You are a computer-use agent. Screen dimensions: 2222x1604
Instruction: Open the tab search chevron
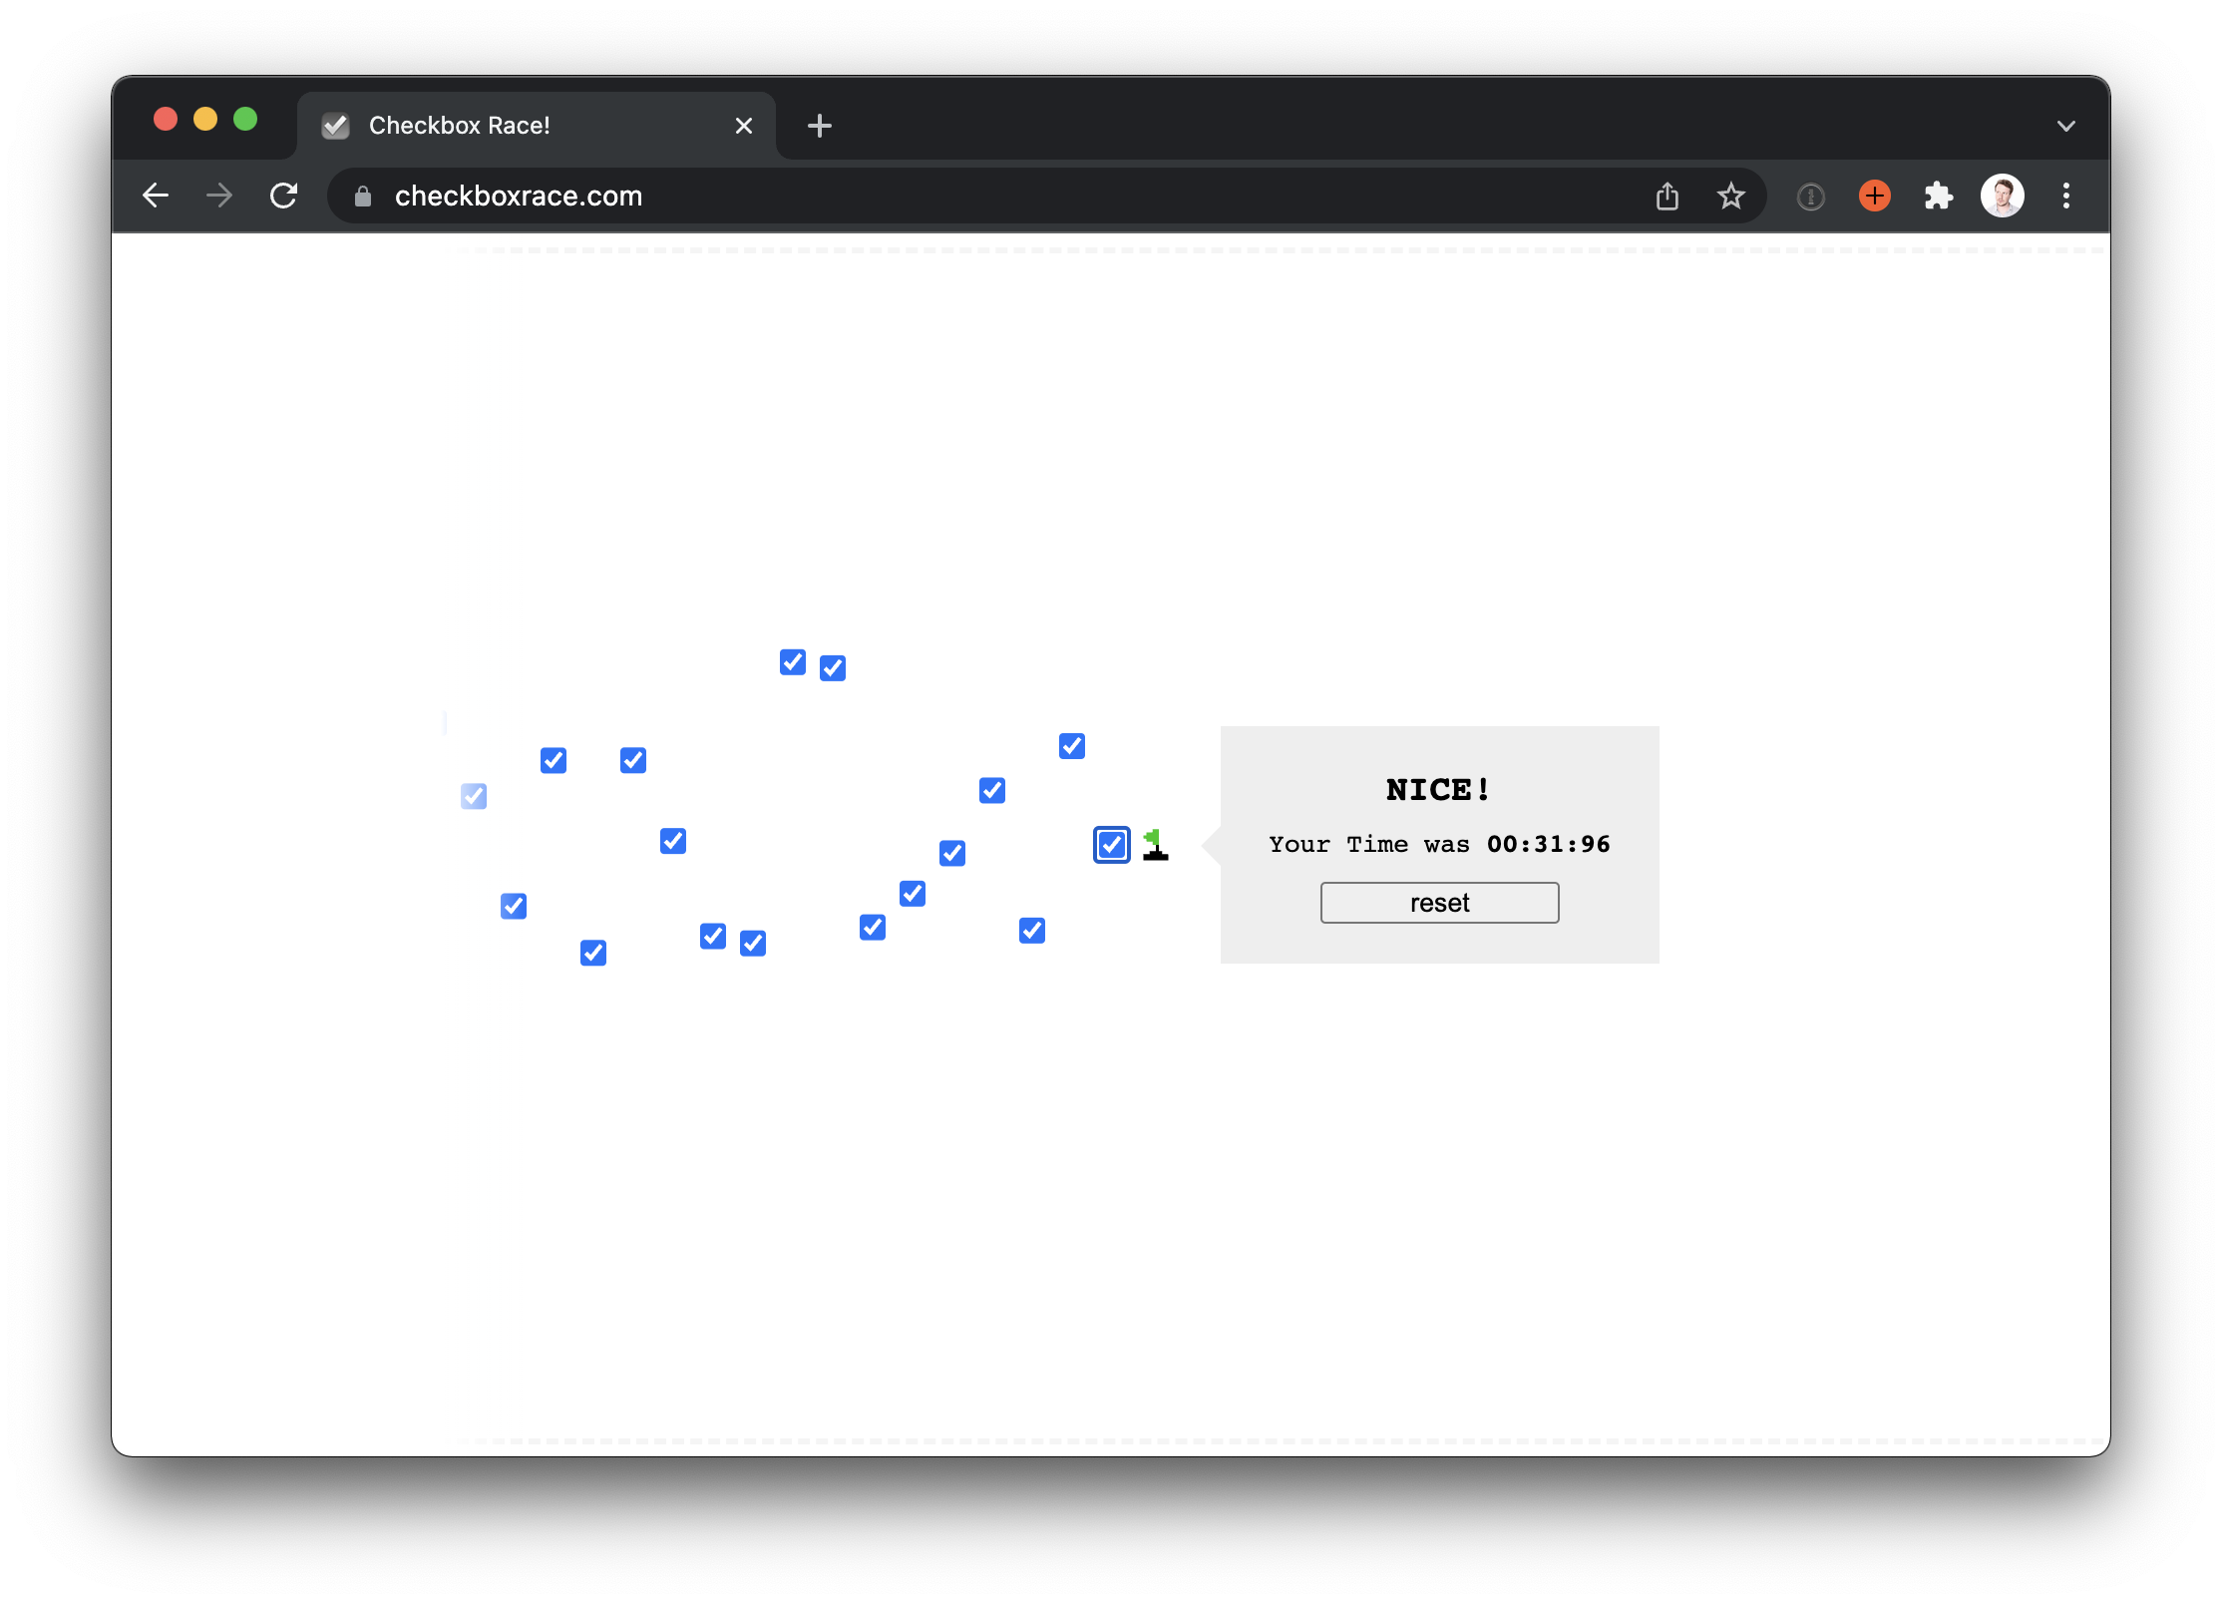[2065, 125]
